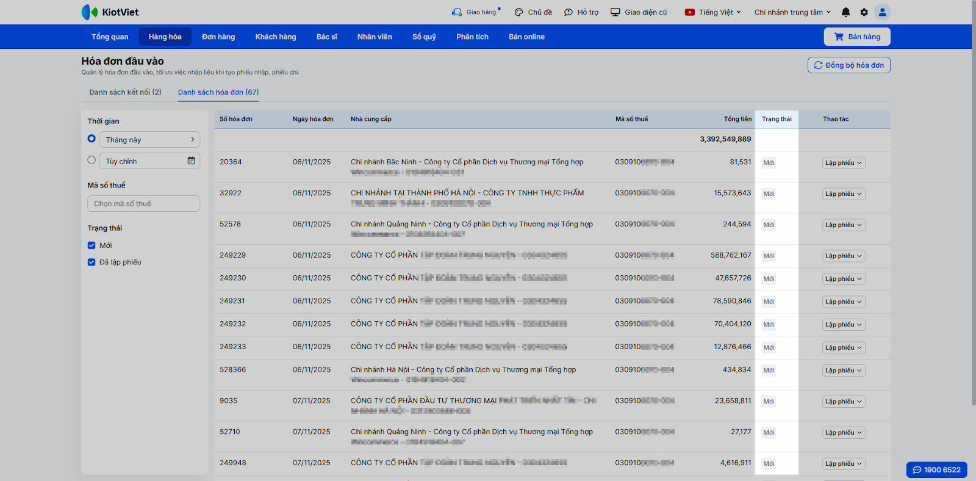
Task: Uncheck the Mới status checkbox
Action: [x=91, y=245]
